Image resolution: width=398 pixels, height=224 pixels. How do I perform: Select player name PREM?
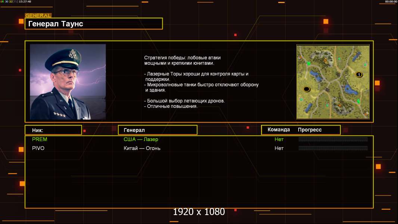(x=40, y=139)
